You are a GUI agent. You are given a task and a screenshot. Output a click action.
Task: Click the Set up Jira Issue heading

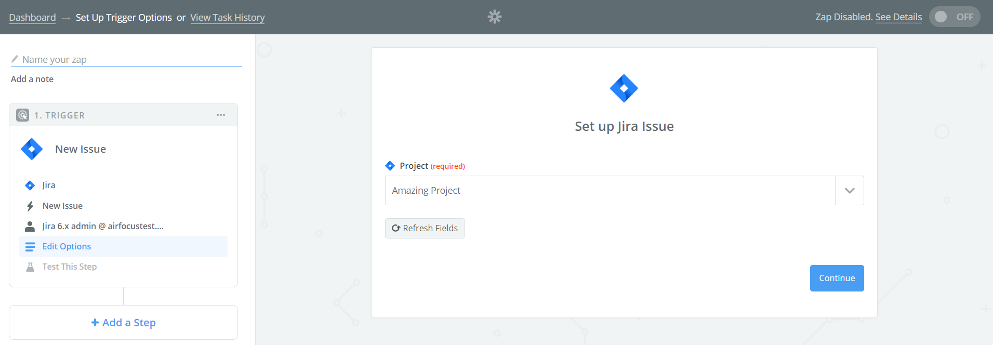(x=624, y=126)
